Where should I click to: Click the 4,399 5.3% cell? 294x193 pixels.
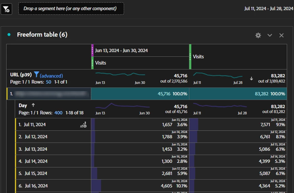[x=238, y=161]
